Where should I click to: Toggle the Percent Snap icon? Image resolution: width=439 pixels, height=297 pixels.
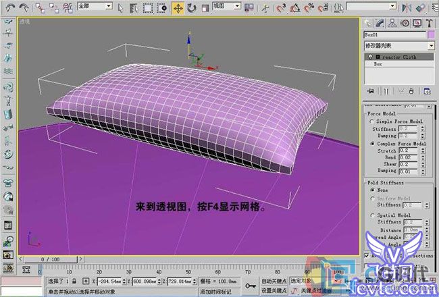(x=309, y=8)
